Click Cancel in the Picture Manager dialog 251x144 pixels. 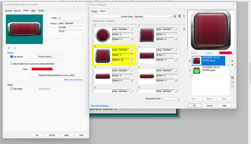pos(210,106)
